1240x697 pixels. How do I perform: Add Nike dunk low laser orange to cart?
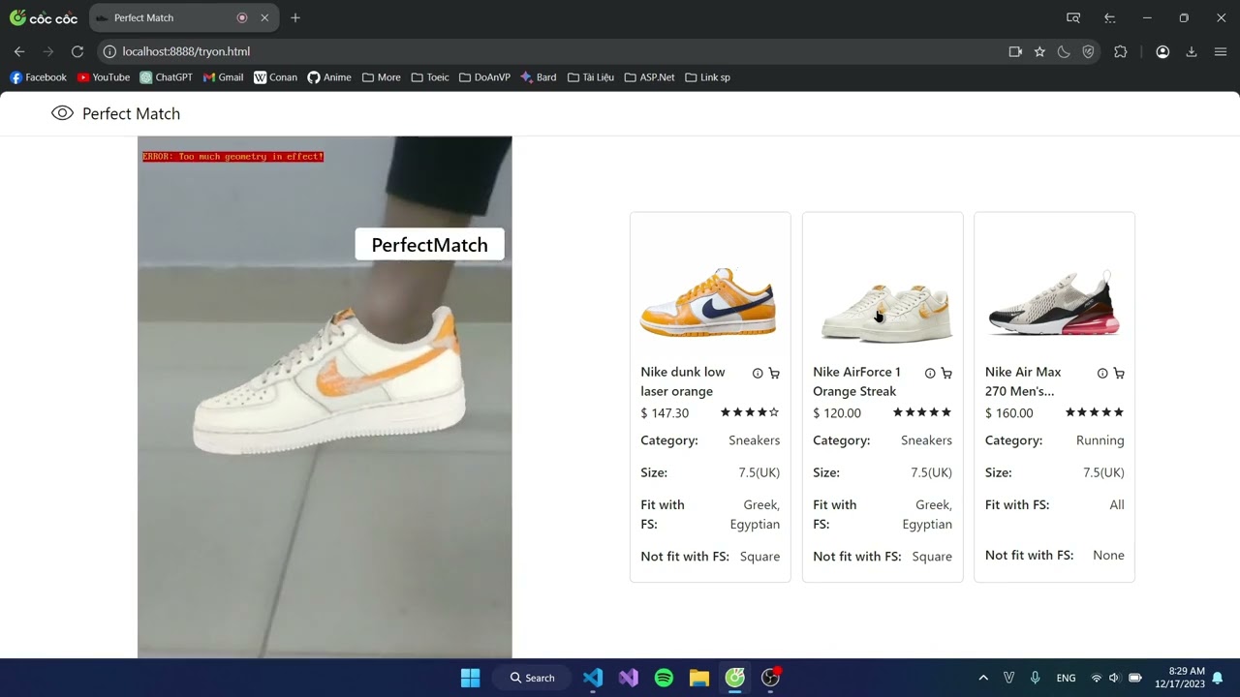click(774, 373)
